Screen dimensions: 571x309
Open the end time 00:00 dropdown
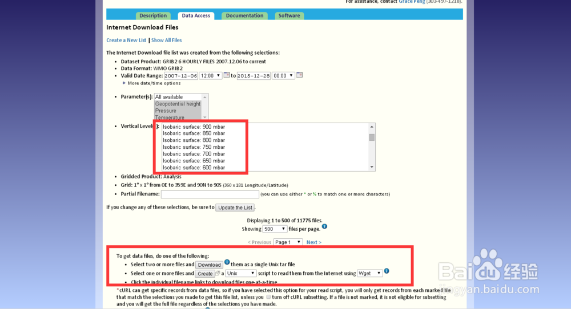click(283, 76)
